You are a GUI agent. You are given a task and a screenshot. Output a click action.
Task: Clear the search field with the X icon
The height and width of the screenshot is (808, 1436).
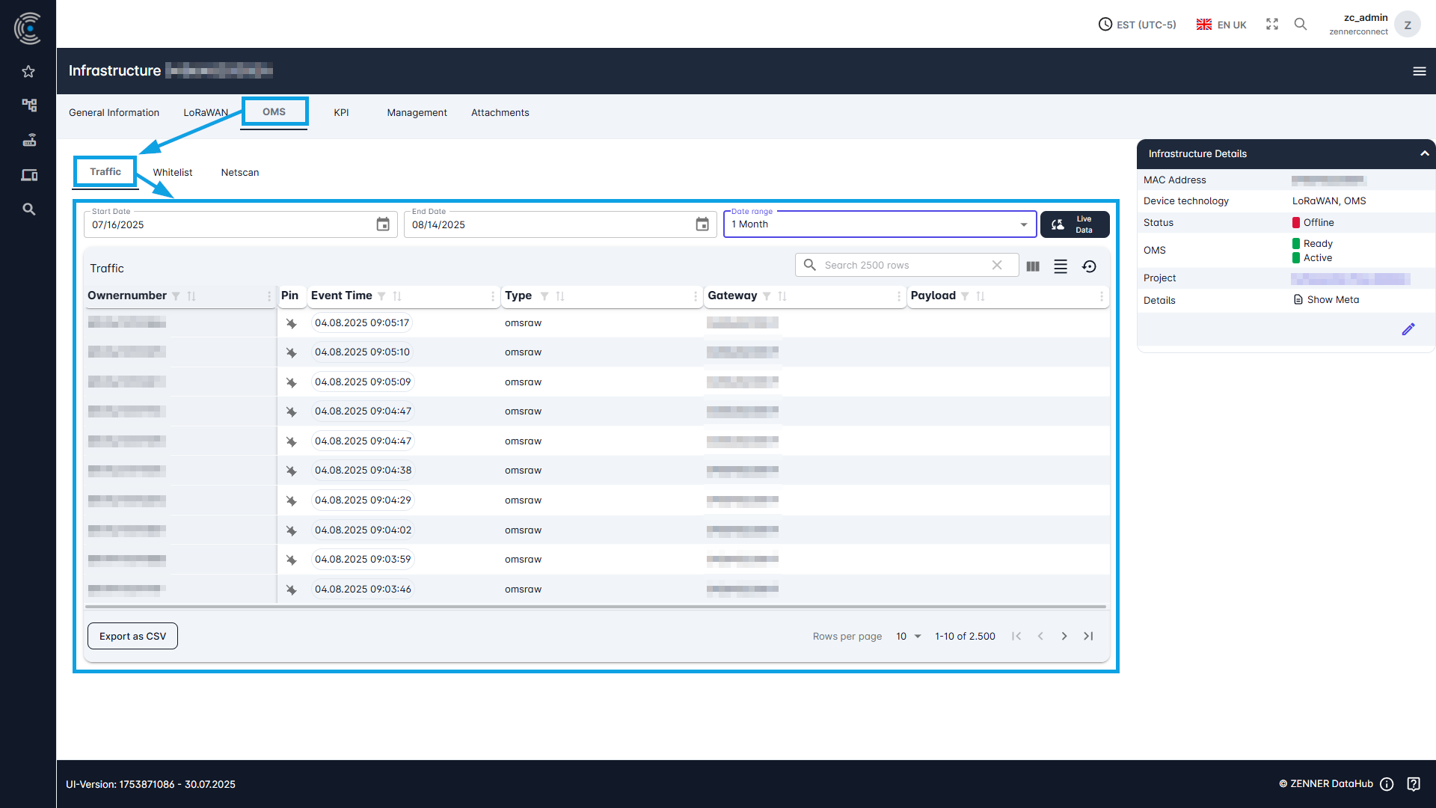998,265
